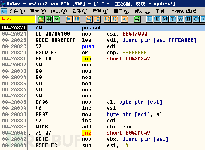Select inc esi at 0042A83A
The width and height of the screenshot is (205, 150).
[x=99, y=108]
